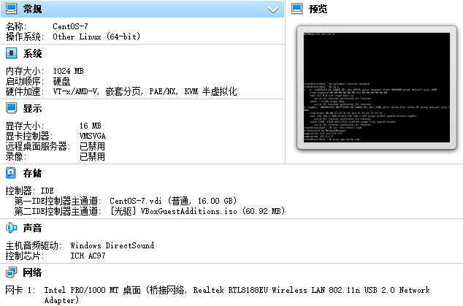
Task: Open the 显示 settings header link
Action: (x=32, y=108)
